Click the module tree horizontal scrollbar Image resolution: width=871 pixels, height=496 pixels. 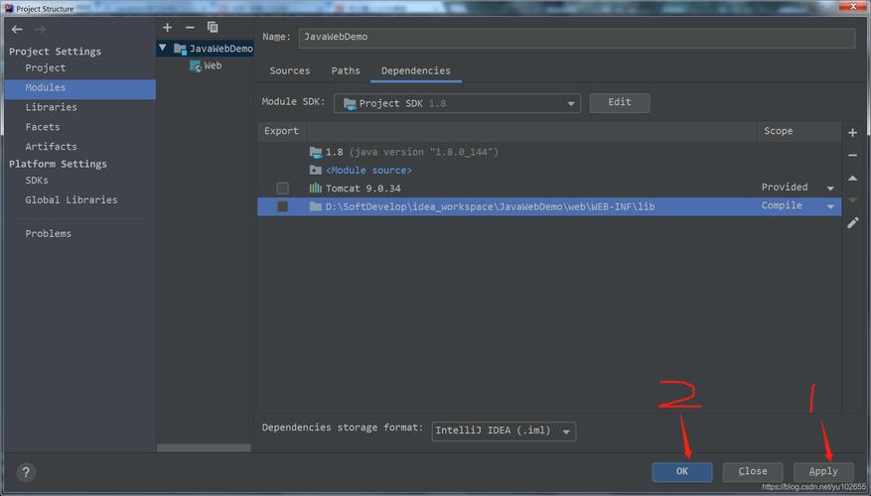(204, 447)
